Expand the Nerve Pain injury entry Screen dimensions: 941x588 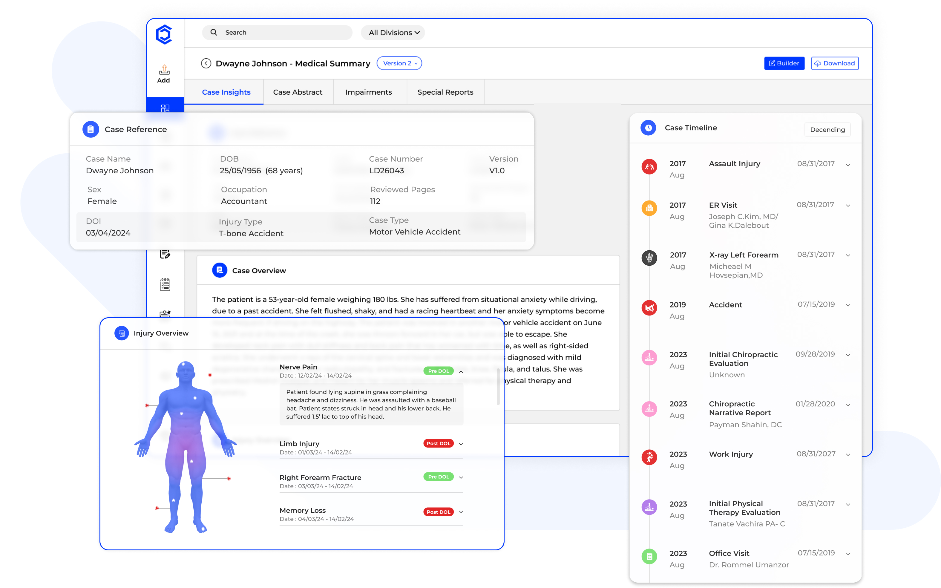tap(460, 371)
